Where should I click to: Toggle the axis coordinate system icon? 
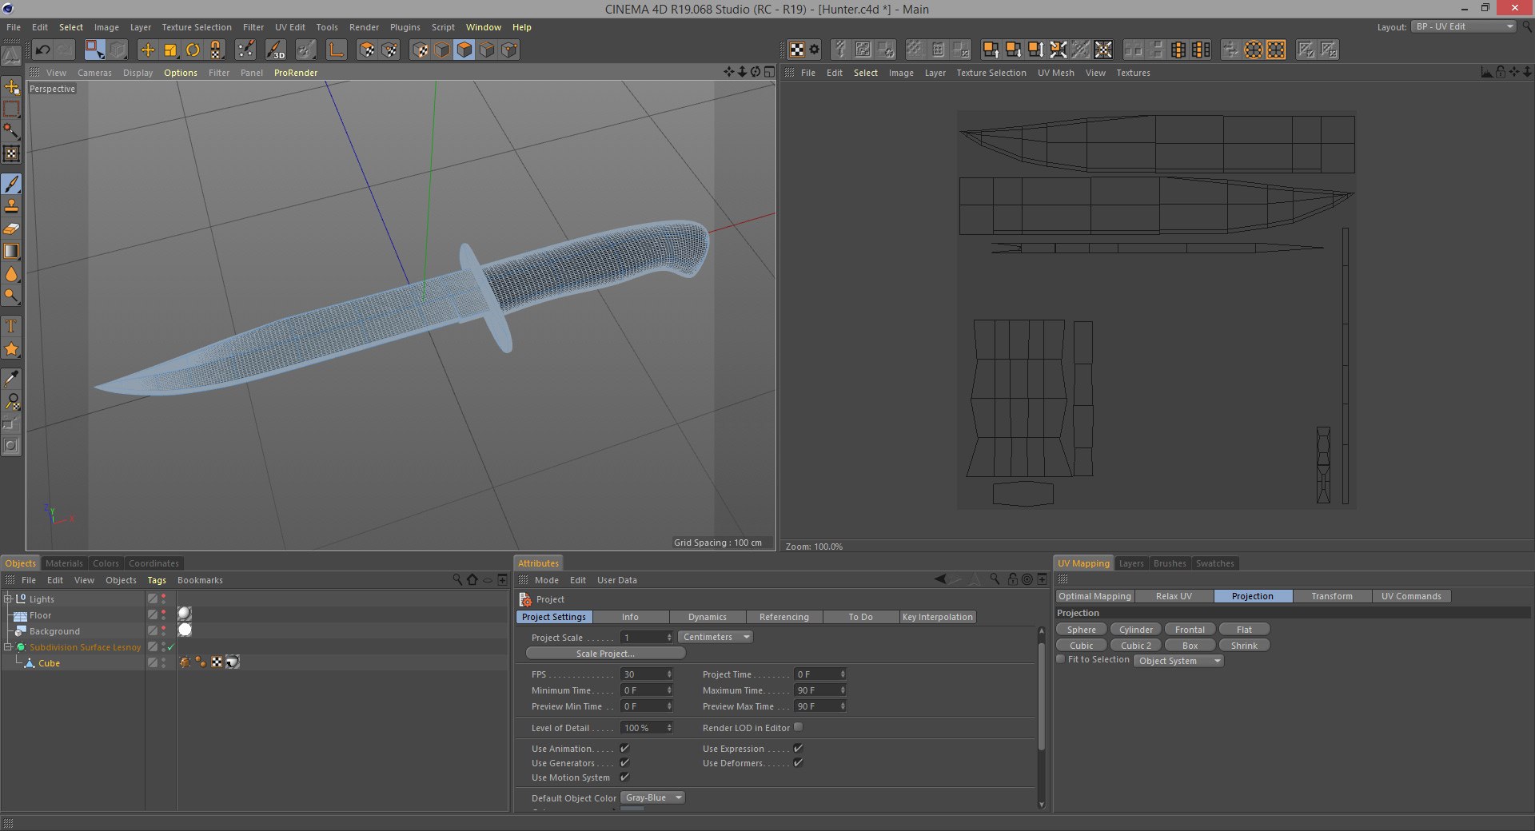click(337, 50)
